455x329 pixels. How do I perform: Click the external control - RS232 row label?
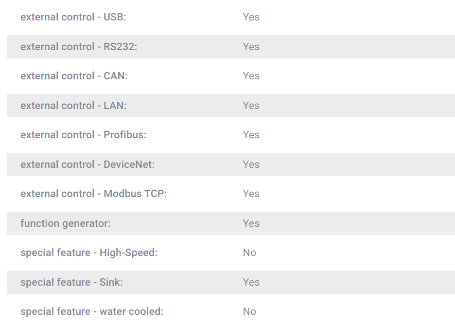(79, 47)
